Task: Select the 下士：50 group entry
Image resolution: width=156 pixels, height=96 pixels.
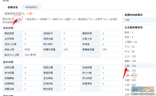Action: (x=129, y=47)
